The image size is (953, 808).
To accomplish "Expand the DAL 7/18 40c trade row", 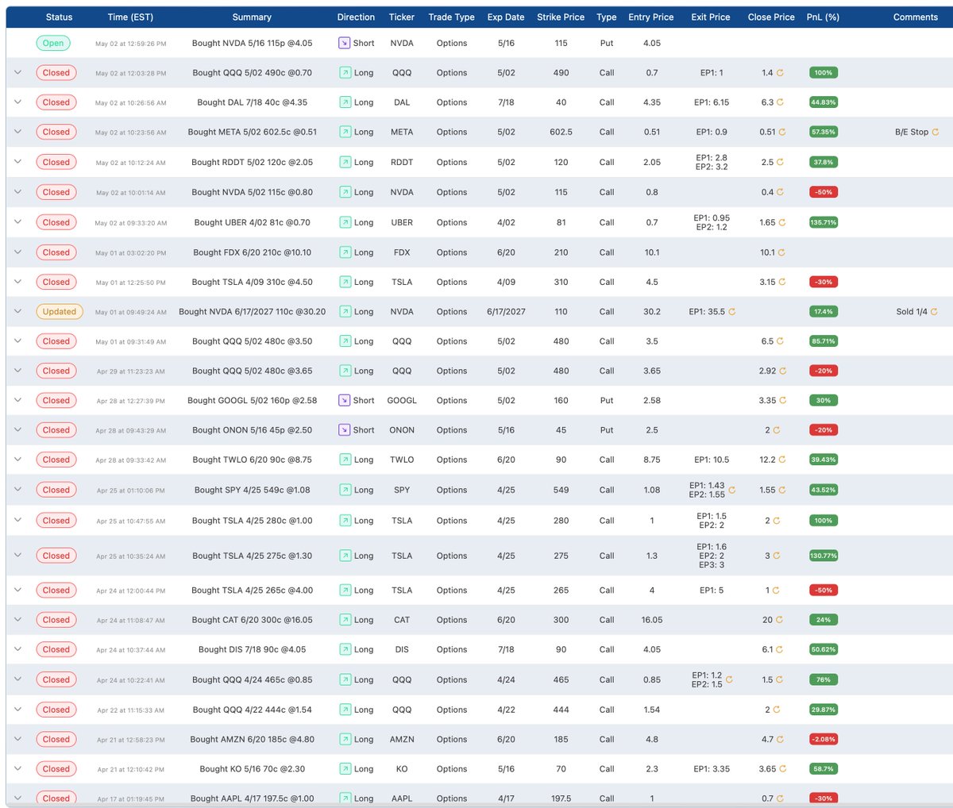I will pyautogui.click(x=17, y=102).
